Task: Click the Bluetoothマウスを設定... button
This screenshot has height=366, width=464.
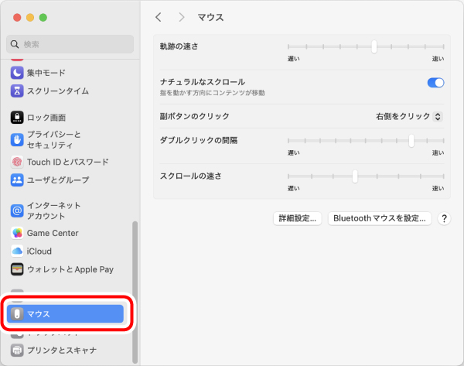Action: (379, 219)
